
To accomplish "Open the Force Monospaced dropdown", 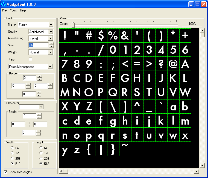I will tap(50, 67).
